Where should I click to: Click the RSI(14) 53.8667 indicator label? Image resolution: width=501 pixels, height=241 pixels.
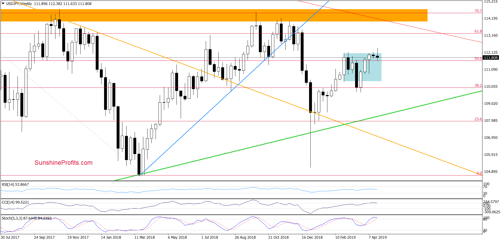(15, 184)
